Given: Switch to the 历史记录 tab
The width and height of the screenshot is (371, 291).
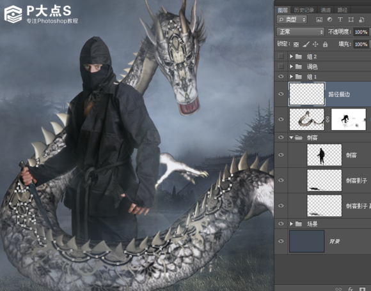Looking at the screenshot, I should (x=304, y=10).
